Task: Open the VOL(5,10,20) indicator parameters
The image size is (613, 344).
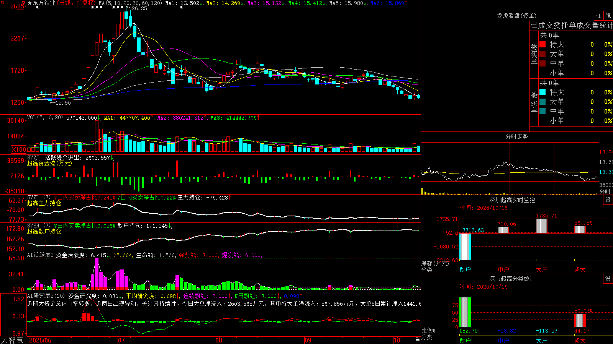Action: [x=45, y=118]
